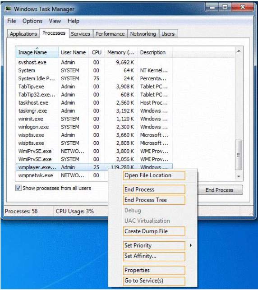This screenshot has height=290, width=258.
Task: Choose Go to Service(s) menu entry
Action: [154, 281]
